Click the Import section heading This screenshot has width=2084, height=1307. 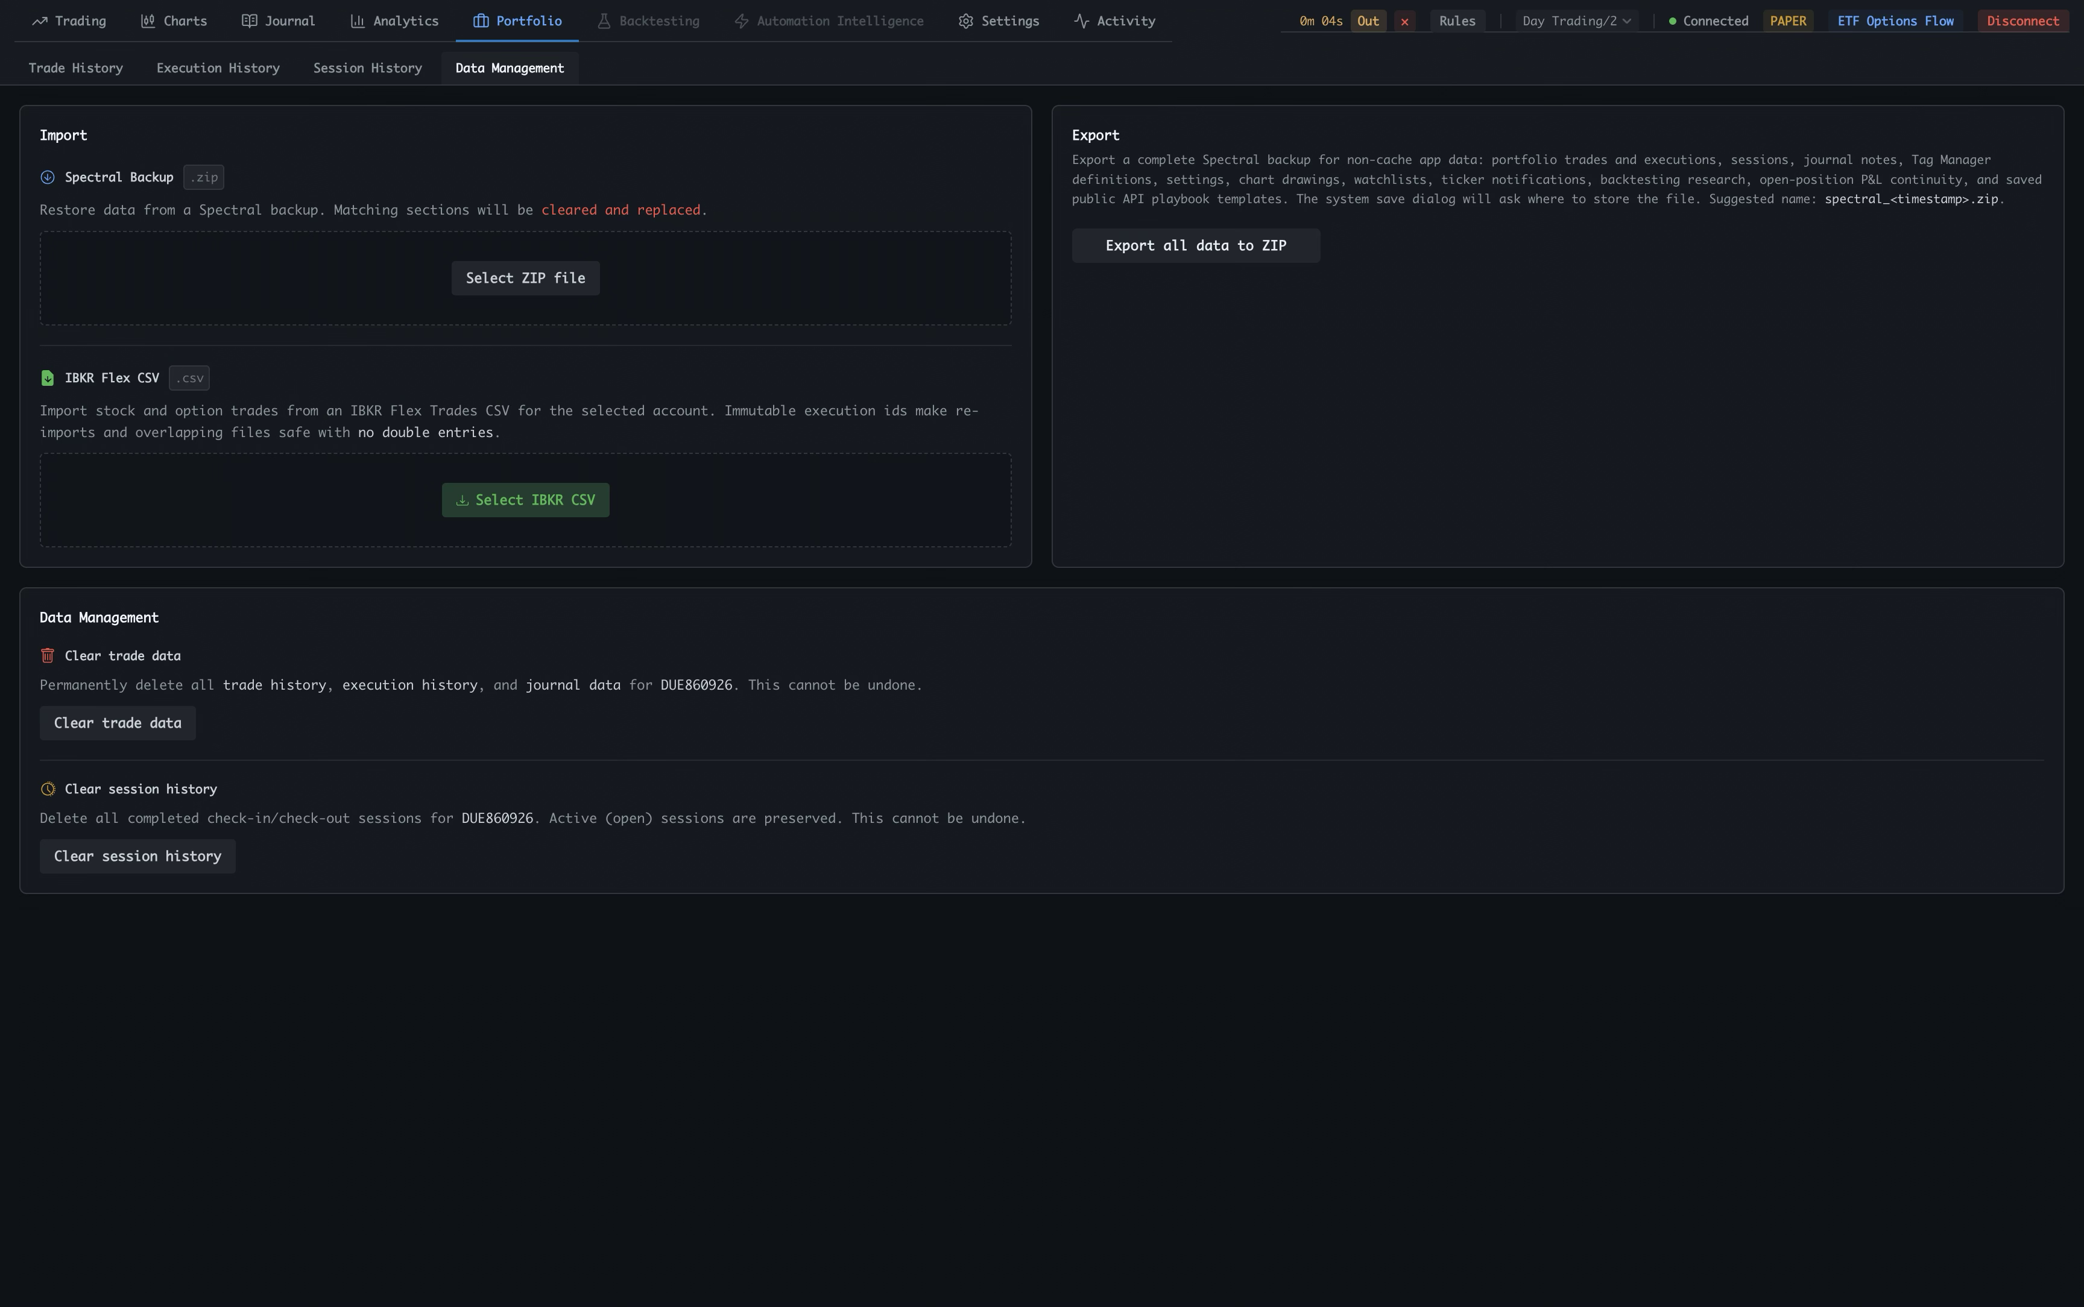click(63, 136)
